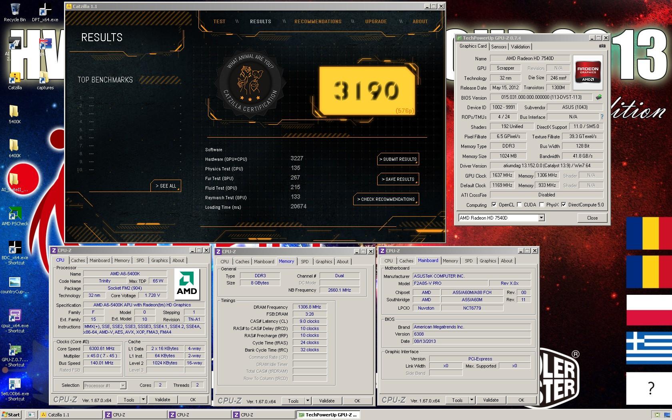Image resolution: width=672 pixels, height=420 pixels.
Task: Switch to Sensors tab in GPU-Z
Action: (x=499, y=47)
